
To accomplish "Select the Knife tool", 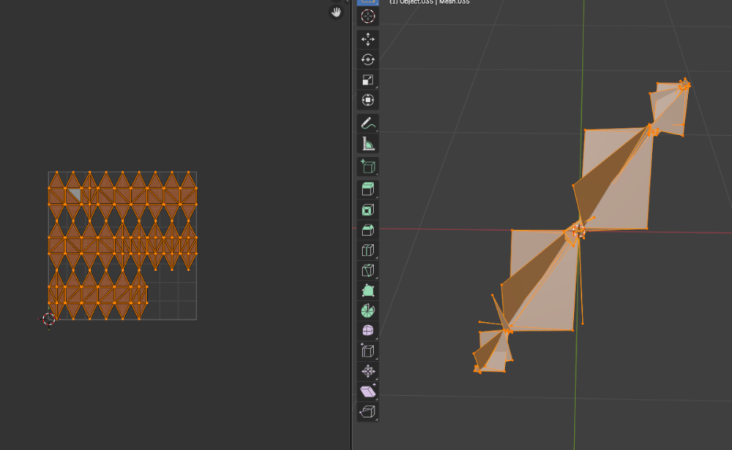I will pyautogui.click(x=368, y=270).
